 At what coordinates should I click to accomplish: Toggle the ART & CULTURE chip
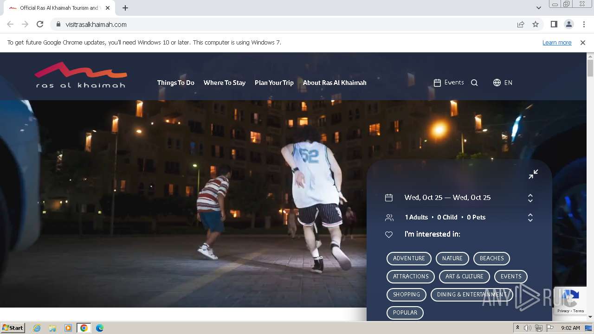[x=465, y=276]
